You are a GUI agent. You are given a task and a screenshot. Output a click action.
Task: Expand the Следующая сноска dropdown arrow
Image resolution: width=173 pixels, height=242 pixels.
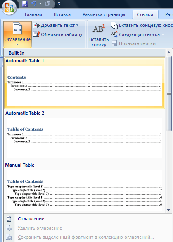coord(163,34)
